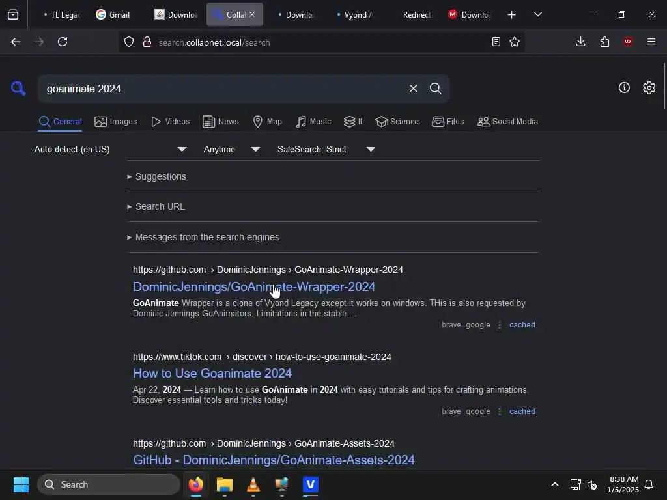
Task: Click the padlock site security icon
Action: click(x=147, y=42)
